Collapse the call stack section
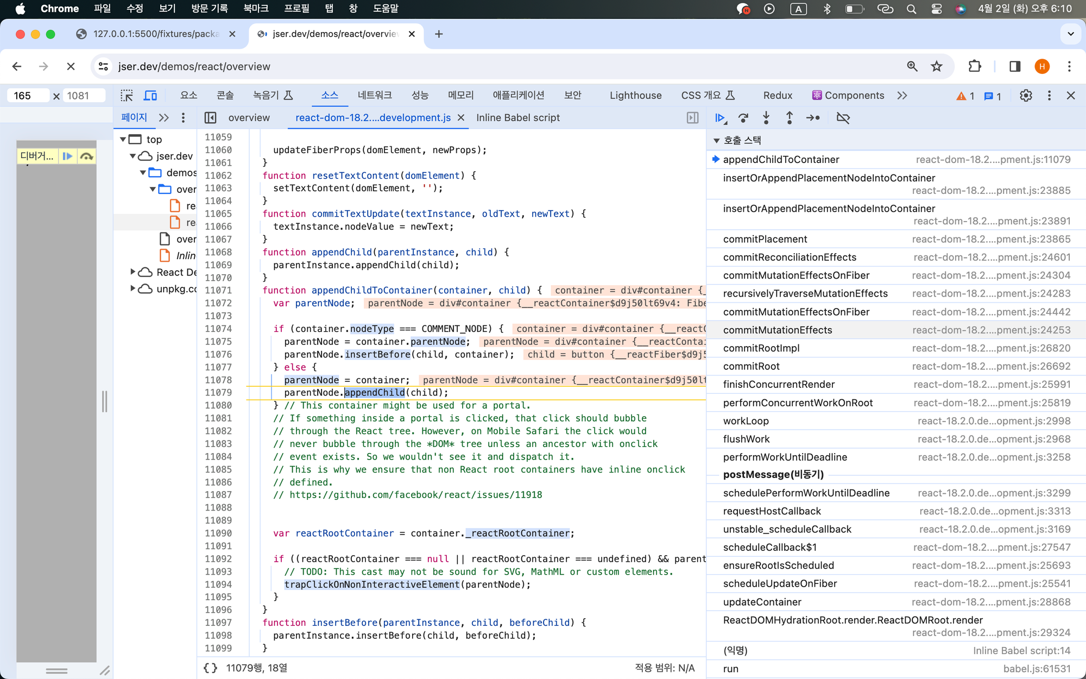 pyautogui.click(x=716, y=141)
